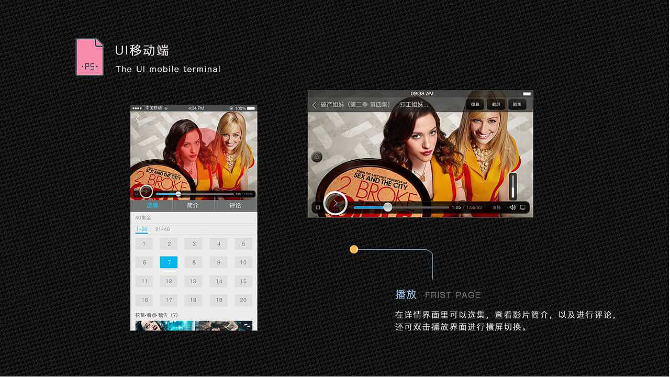Switch to the 选集 tab
The height and width of the screenshot is (377, 670).
point(151,205)
